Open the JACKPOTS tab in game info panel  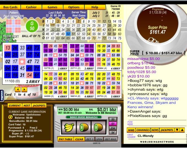[x=39, y=105]
